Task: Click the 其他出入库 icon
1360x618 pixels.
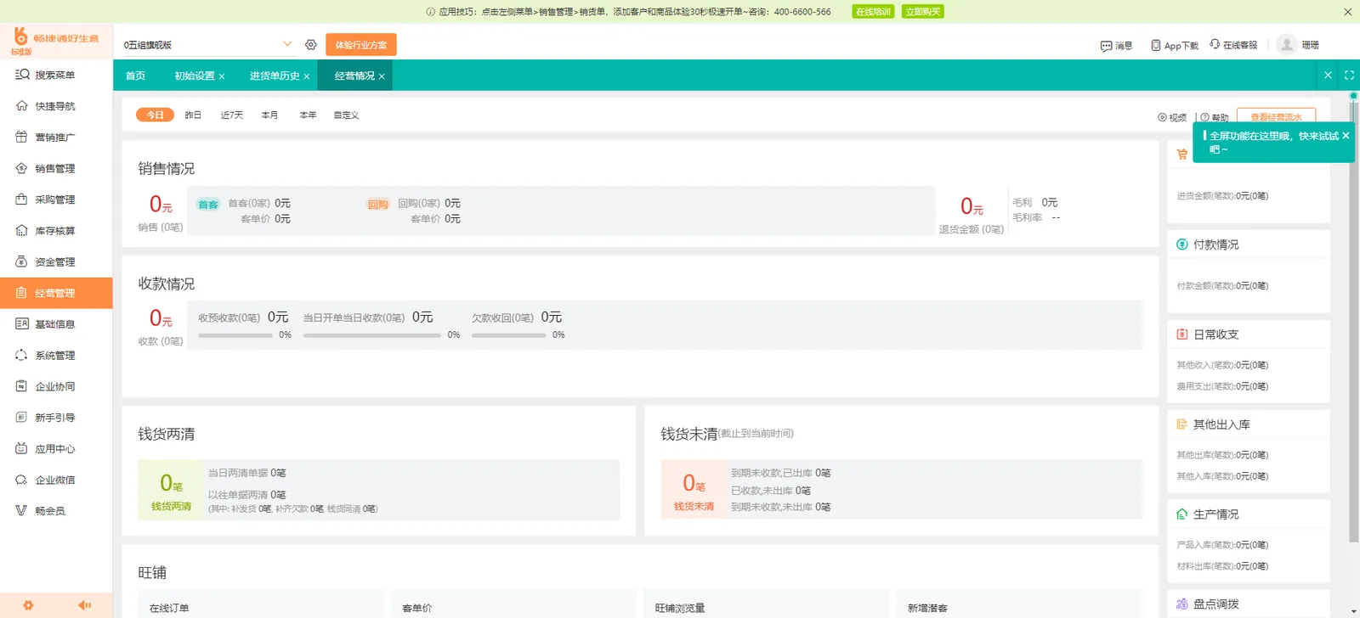Action: [x=1182, y=424]
